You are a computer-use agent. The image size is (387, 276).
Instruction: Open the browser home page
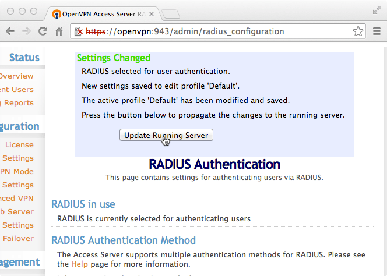(x=59, y=31)
